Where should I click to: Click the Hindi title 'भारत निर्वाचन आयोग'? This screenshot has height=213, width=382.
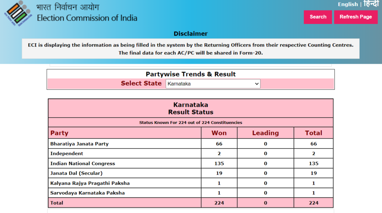point(68,7)
